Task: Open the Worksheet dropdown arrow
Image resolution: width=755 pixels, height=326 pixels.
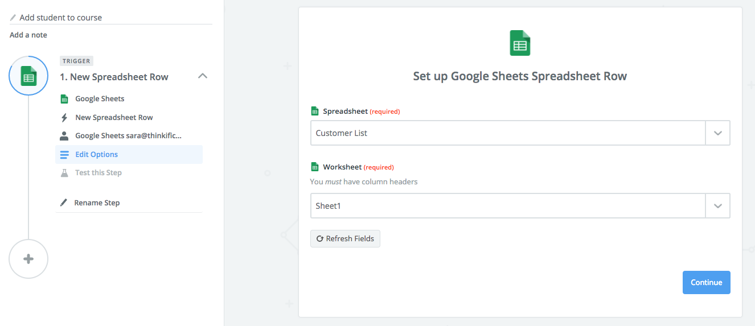Action: point(717,206)
